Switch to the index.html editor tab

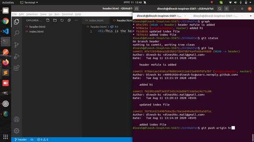coord(96,21)
